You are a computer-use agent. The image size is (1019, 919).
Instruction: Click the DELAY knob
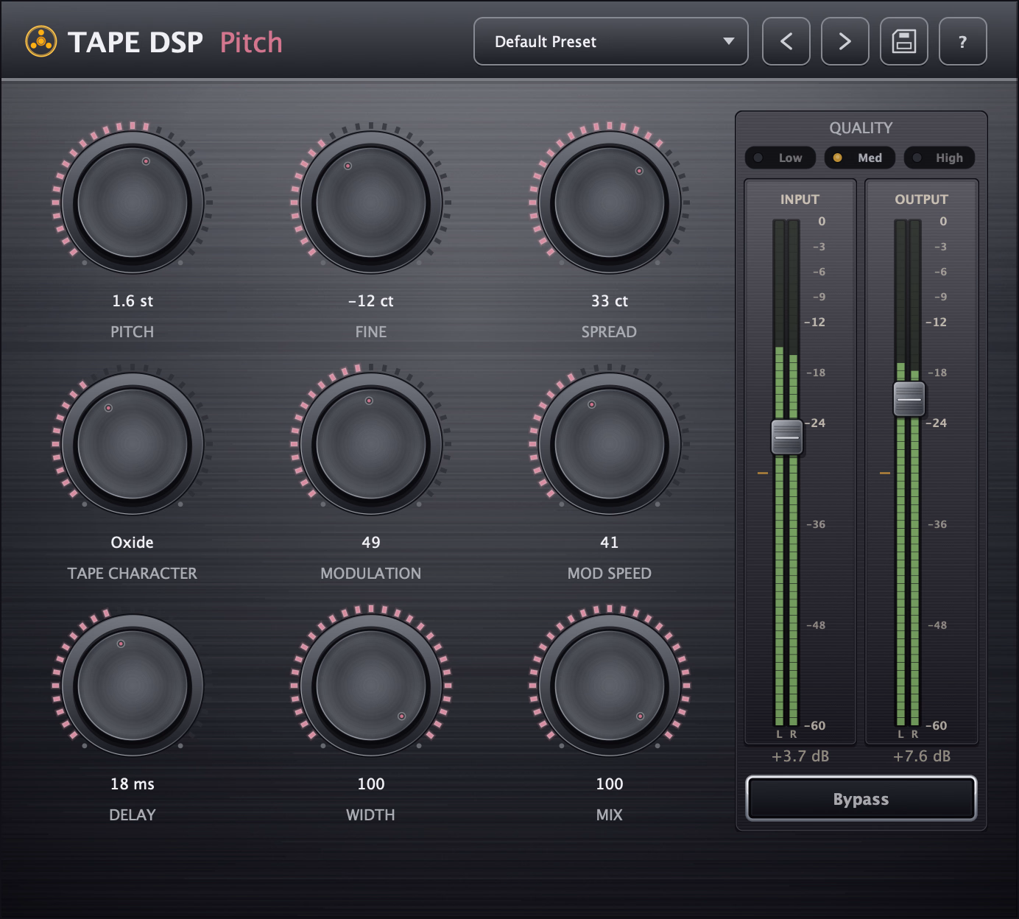point(133,686)
